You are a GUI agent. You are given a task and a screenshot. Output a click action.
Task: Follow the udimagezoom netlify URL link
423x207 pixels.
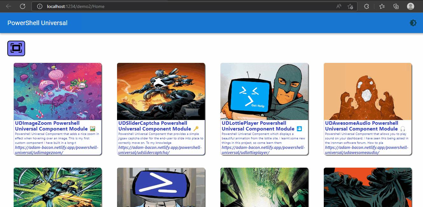pyautogui.click(x=57, y=150)
